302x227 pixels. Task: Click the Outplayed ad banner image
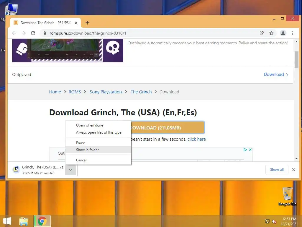point(68,50)
